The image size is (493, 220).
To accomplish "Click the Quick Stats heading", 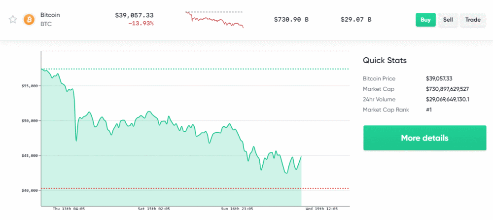I will coord(385,61).
